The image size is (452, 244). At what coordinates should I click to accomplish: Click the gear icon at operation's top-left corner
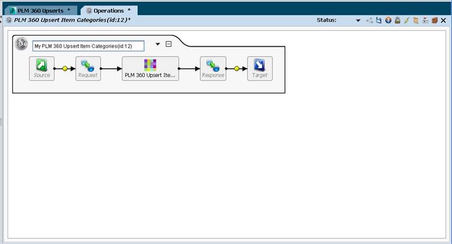click(21, 44)
